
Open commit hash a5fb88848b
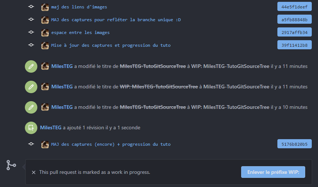coord(295,19)
